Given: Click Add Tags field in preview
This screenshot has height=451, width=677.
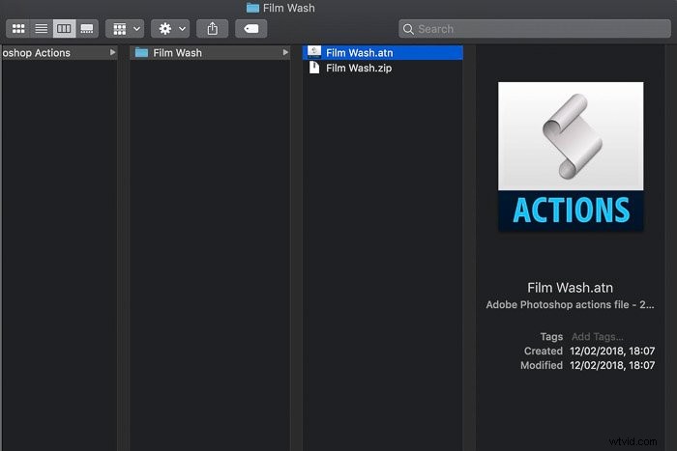Looking at the screenshot, I should (598, 336).
